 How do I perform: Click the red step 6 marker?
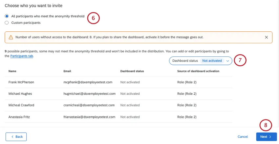(93, 18)
